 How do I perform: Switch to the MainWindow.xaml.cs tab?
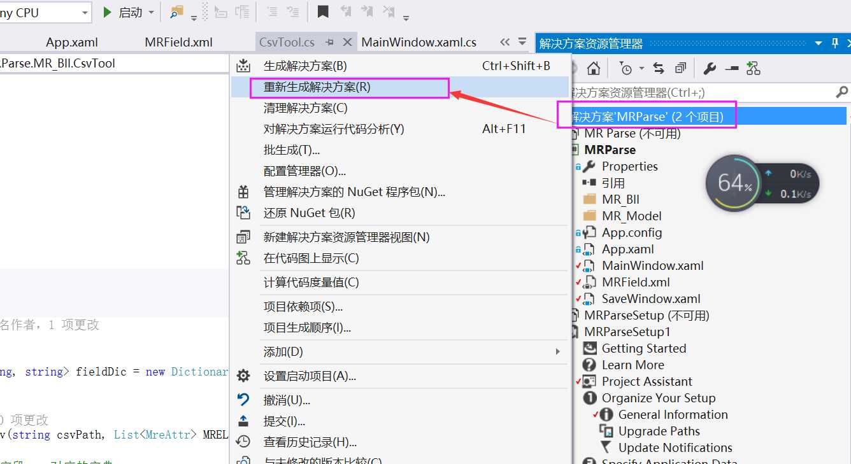pyautogui.click(x=419, y=43)
